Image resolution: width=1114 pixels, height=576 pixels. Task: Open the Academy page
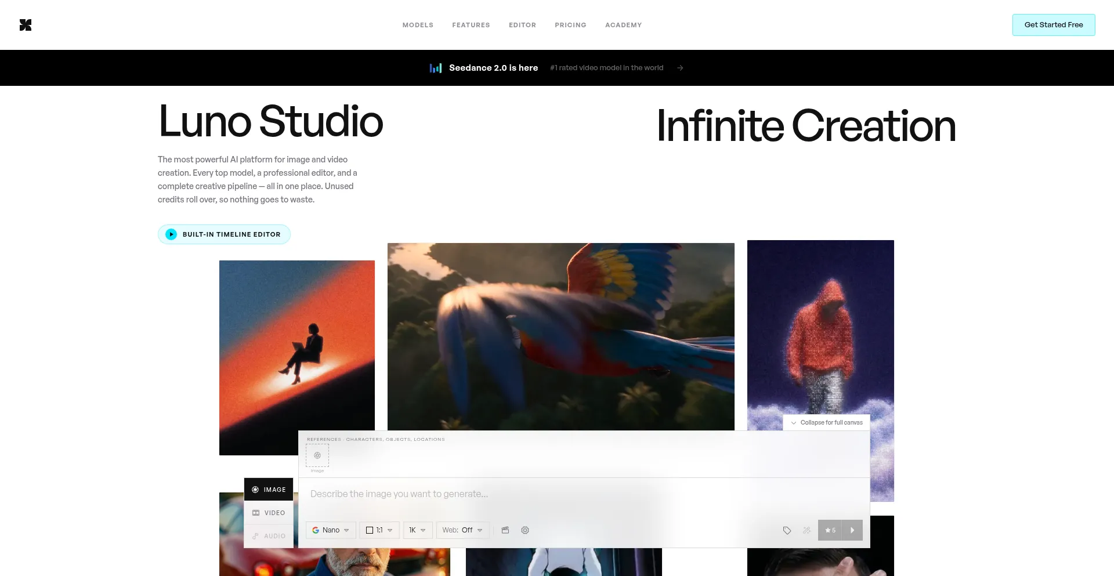(623, 25)
